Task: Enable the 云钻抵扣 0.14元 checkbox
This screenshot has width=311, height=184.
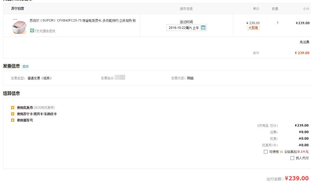Action: click(x=266, y=152)
